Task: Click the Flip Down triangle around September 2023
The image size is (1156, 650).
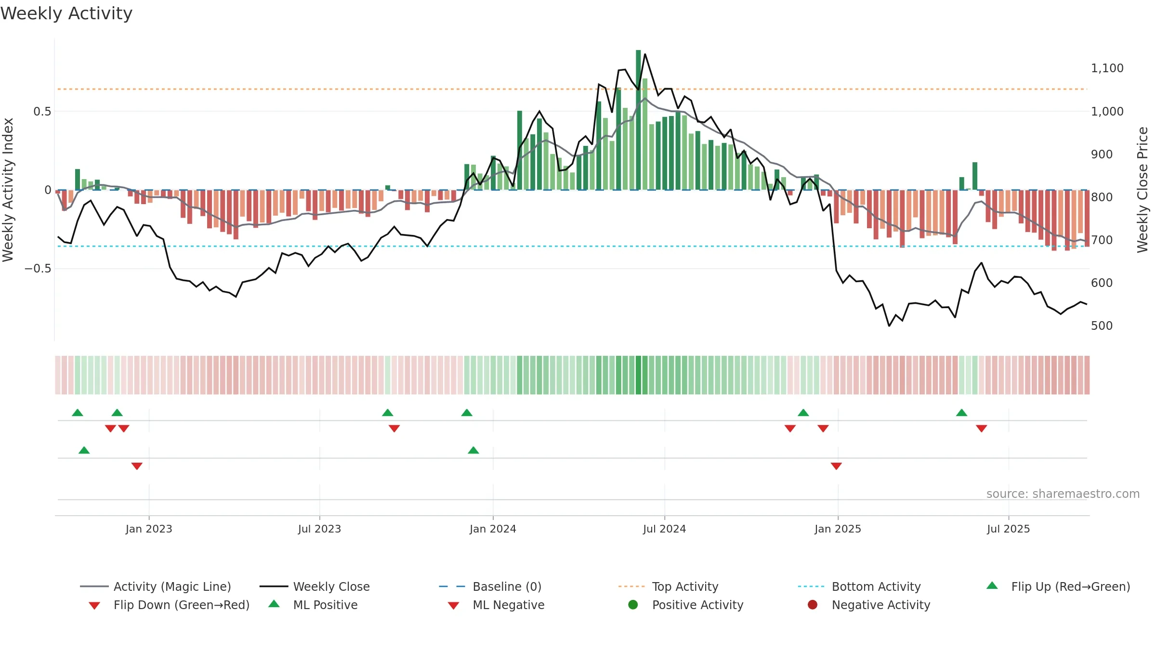Action: point(394,429)
